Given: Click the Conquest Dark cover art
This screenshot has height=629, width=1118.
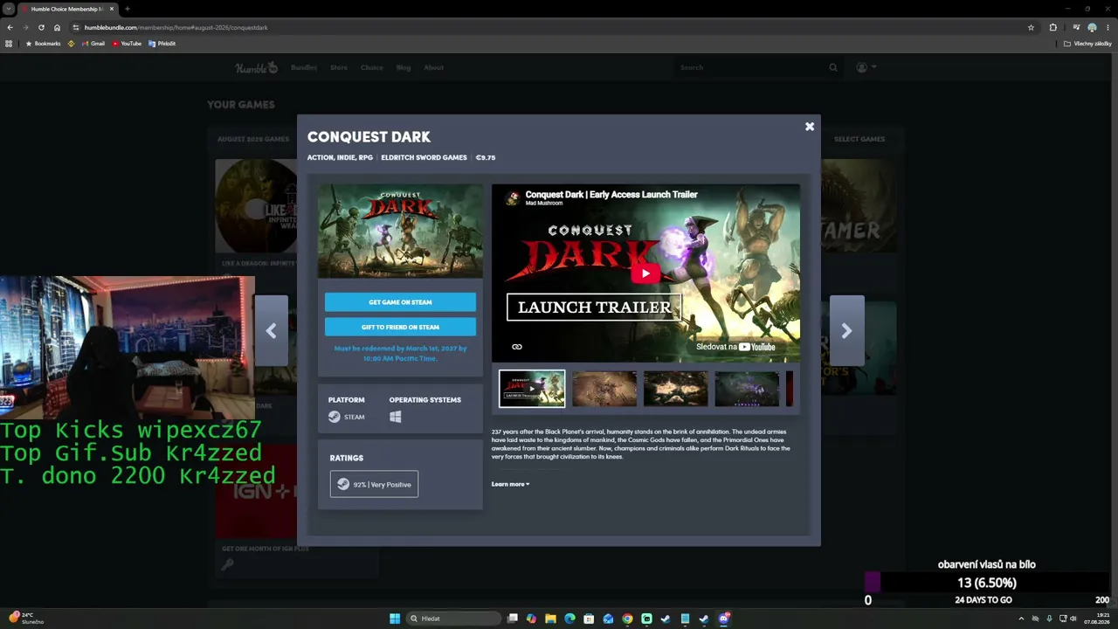Looking at the screenshot, I should click(400, 231).
